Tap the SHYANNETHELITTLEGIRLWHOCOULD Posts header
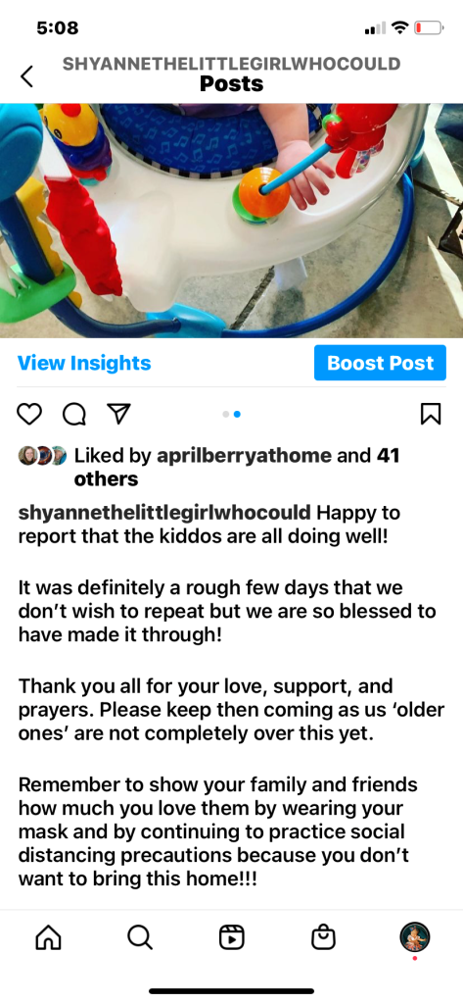This screenshot has height=1003, width=463. coord(231,75)
